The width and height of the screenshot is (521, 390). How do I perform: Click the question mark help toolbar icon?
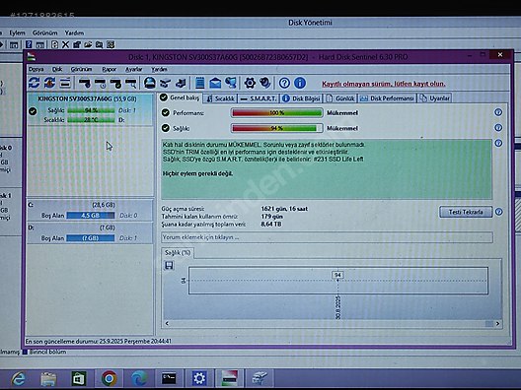point(284,83)
